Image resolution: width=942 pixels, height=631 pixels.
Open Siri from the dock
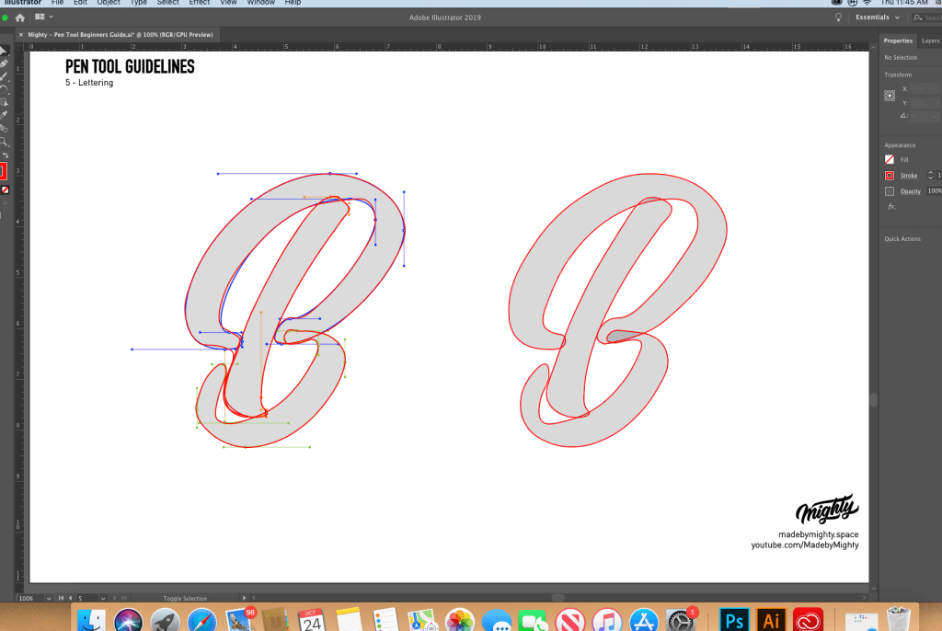128,620
